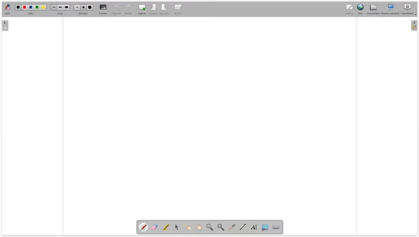Choose the black pen color
Image resolution: width=419 pixels, height=237 pixels.
tap(18, 7)
